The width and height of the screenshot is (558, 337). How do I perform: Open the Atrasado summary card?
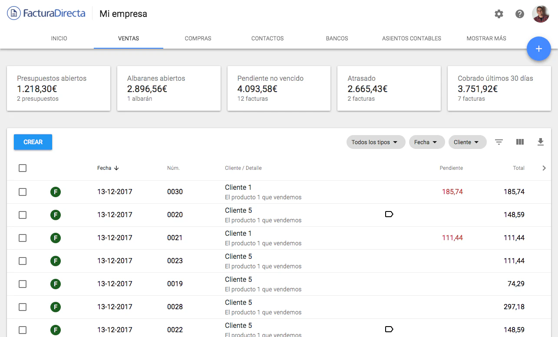tap(389, 88)
